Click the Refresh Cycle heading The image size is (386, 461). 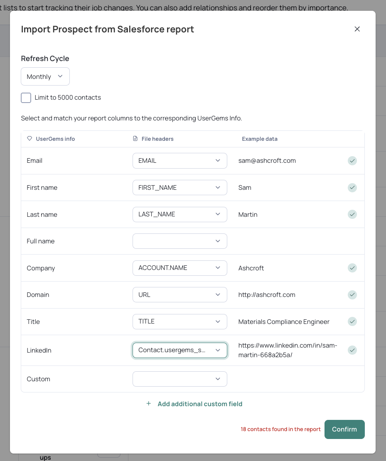click(45, 59)
